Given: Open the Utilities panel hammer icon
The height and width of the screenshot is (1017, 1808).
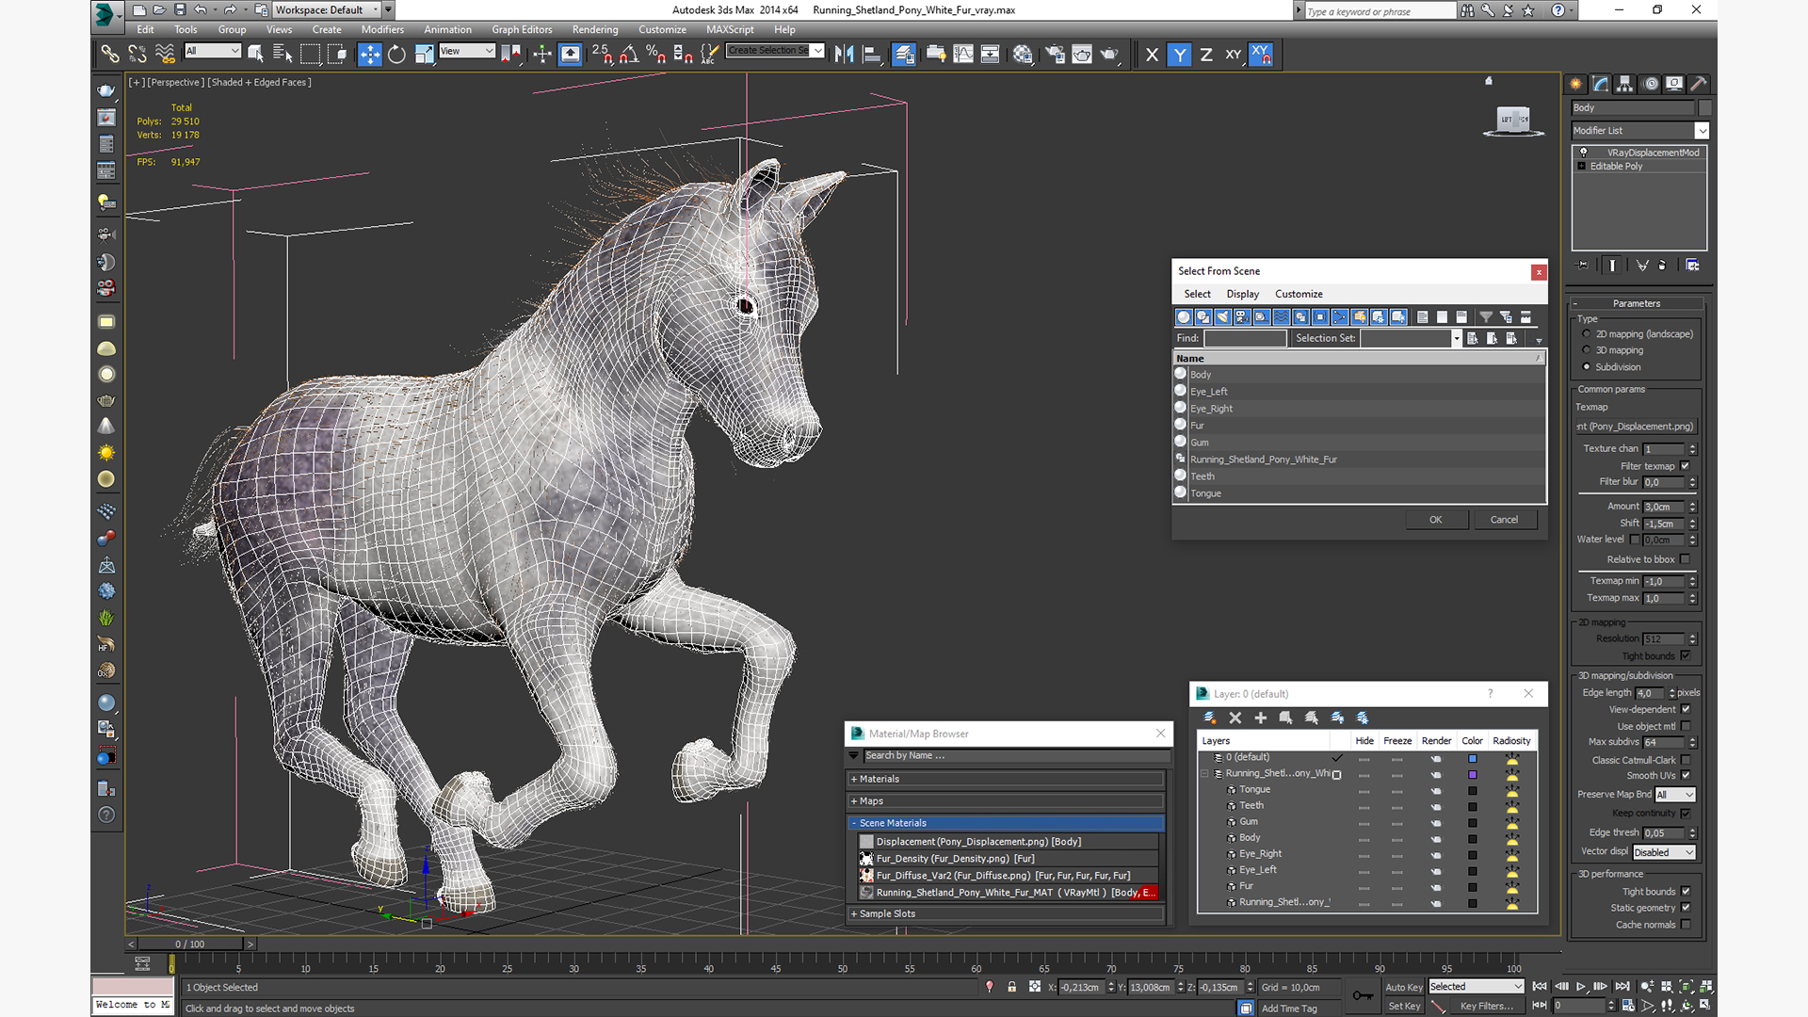Looking at the screenshot, I should (1699, 84).
